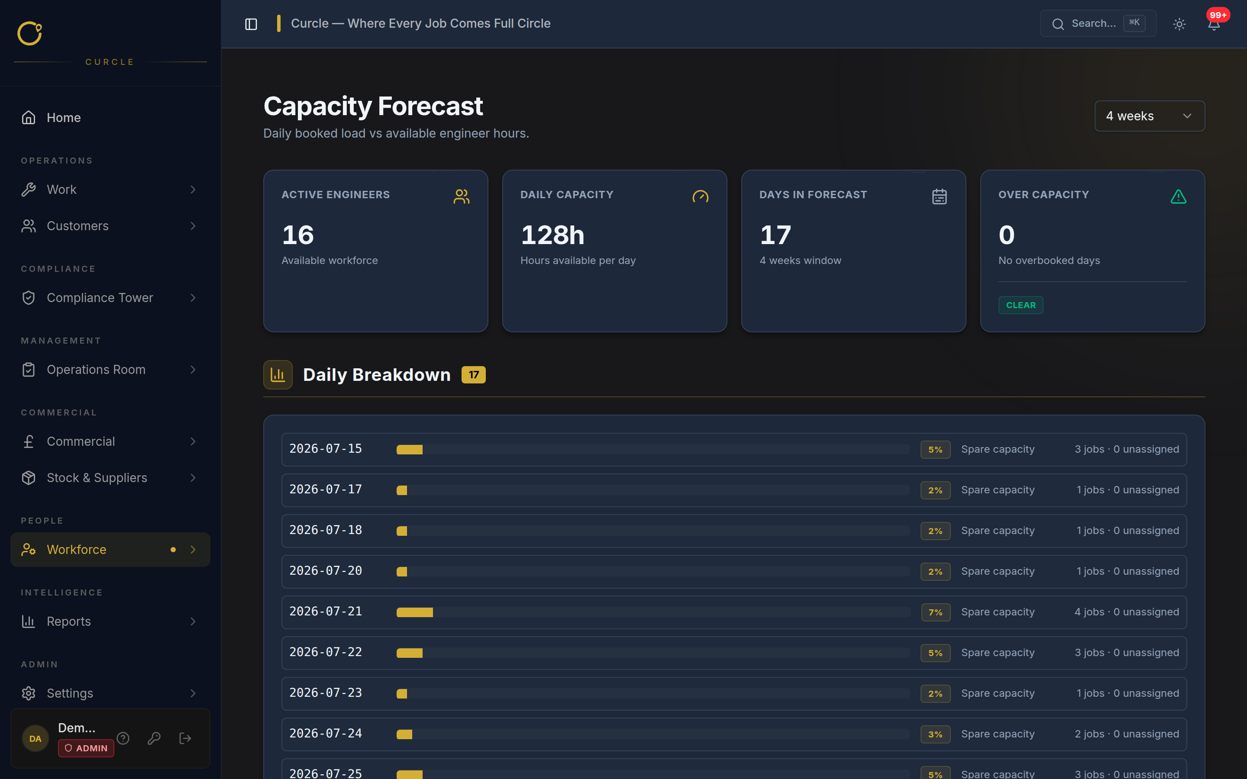Click the Workforce user-cog icon
Viewport: 1247px width, 779px height.
point(29,550)
